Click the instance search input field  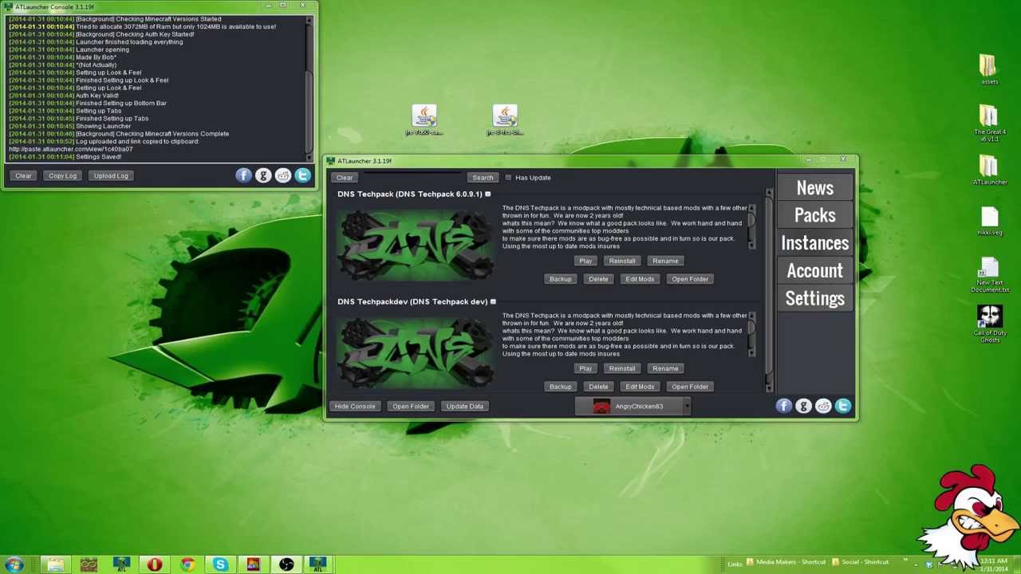411,178
